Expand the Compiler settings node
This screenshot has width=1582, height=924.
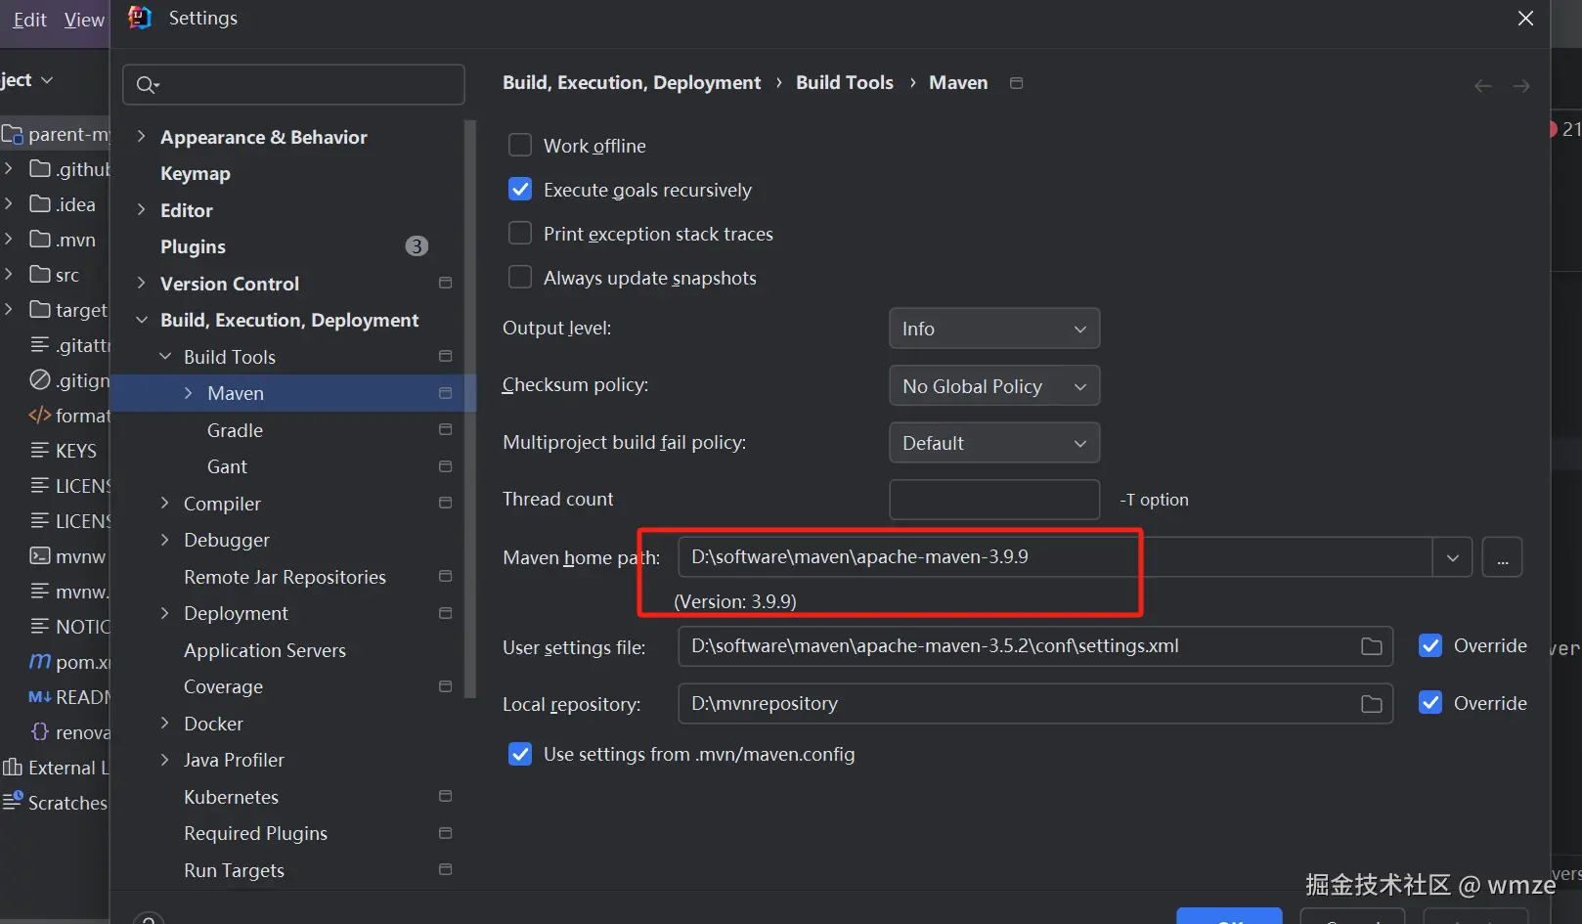(x=165, y=504)
